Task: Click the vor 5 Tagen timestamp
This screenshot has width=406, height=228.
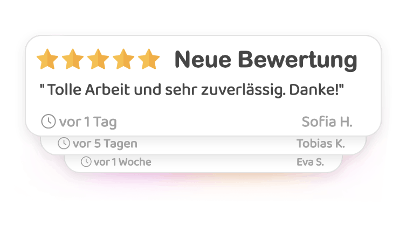Action: (x=105, y=144)
